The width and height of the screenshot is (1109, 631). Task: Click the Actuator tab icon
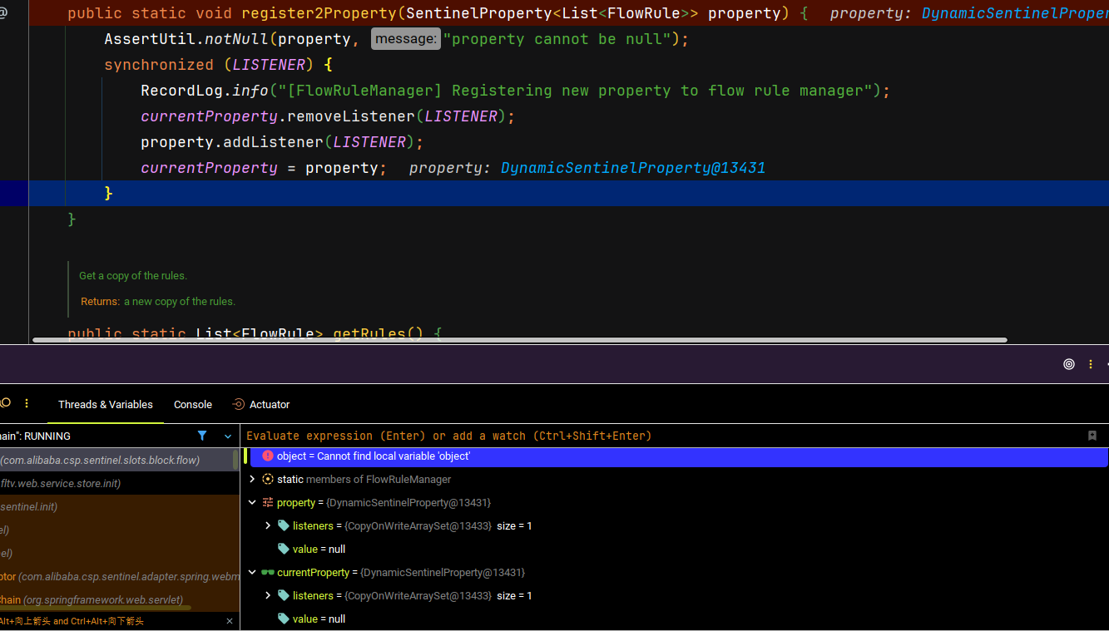[x=239, y=404]
